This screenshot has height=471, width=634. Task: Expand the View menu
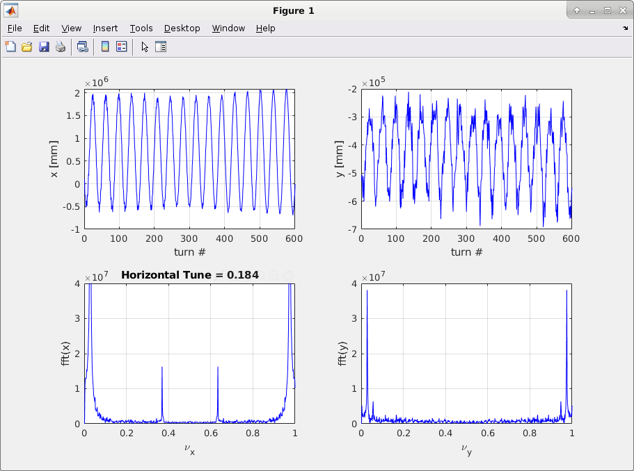tap(71, 28)
